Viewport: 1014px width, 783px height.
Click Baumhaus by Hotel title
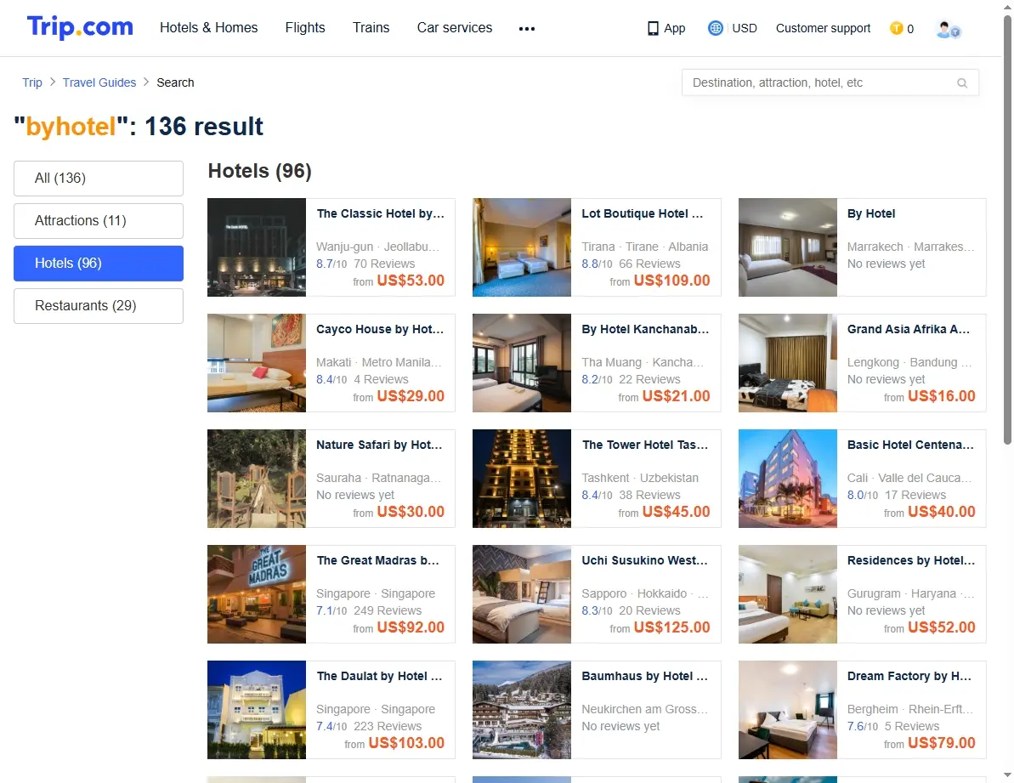645,677
